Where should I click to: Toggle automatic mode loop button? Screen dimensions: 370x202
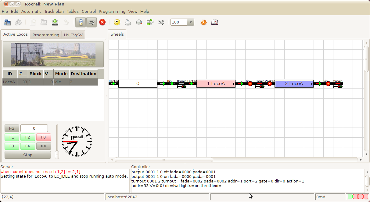[x=92, y=22]
